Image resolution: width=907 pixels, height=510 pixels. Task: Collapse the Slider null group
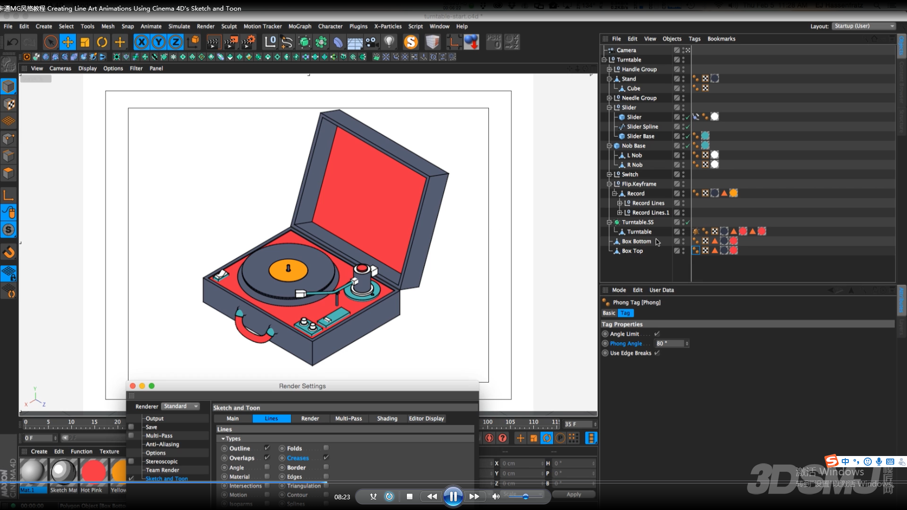609,108
